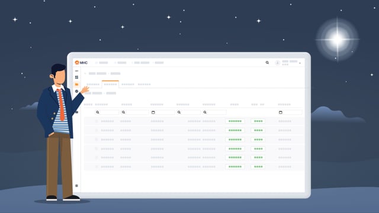Image resolution: width=379 pixels, height=213 pixels.
Task: Tick the checkbox in the second table row
Action: (97, 130)
